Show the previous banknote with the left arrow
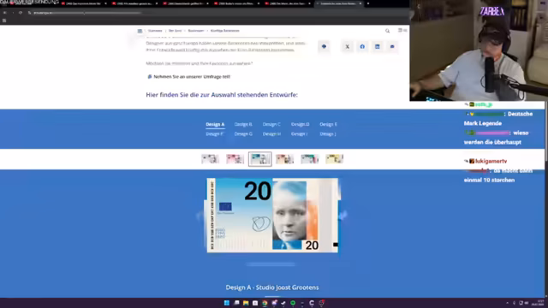 coord(200,216)
